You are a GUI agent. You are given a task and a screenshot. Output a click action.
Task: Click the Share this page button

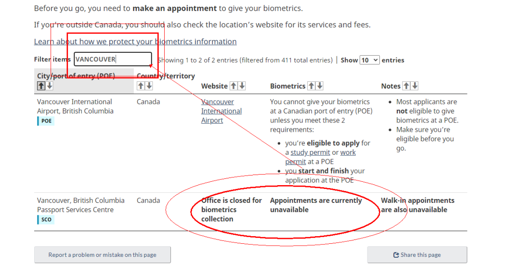coord(417,255)
